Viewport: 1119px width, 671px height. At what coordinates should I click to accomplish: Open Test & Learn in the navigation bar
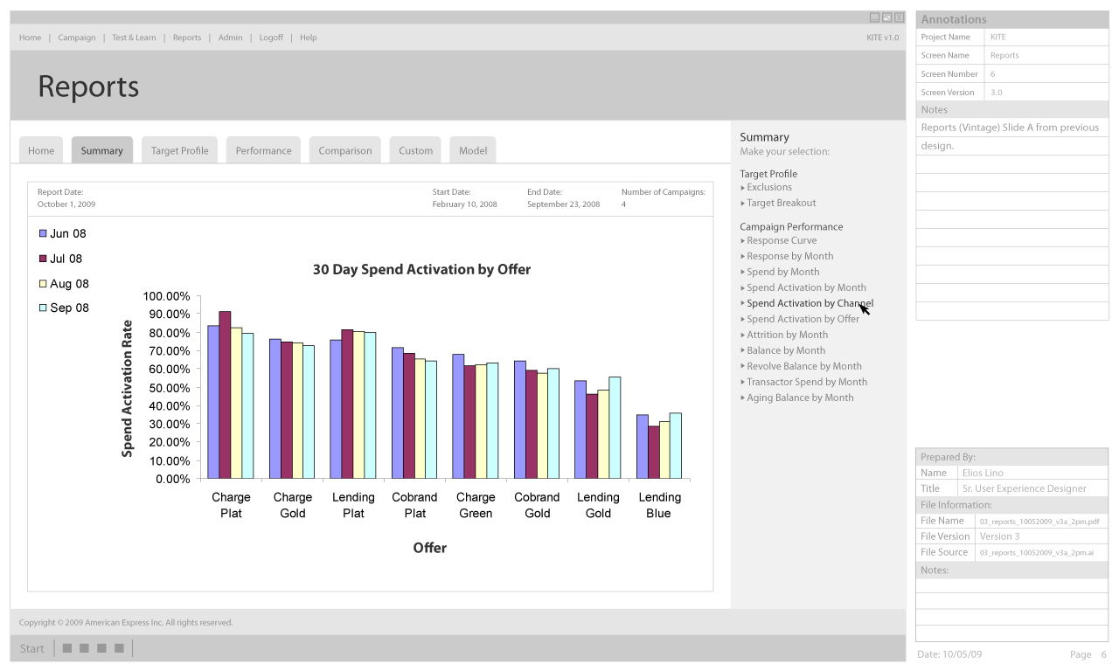[x=134, y=38]
